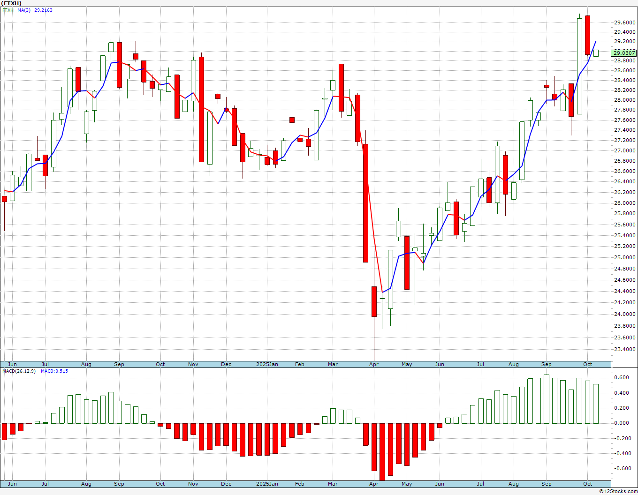Select the -0.400 MACD axis label
638x495 pixels.
(622, 453)
